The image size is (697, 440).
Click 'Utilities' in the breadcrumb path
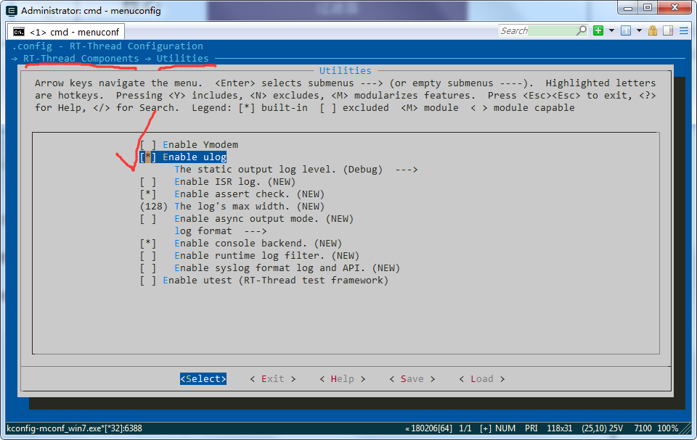(183, 59)
